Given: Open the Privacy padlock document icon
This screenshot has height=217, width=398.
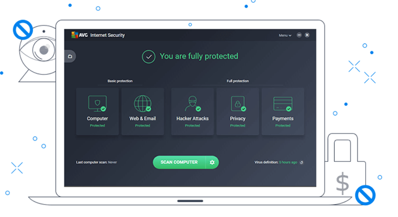Looking at the screenshot, I should [237, 104].
